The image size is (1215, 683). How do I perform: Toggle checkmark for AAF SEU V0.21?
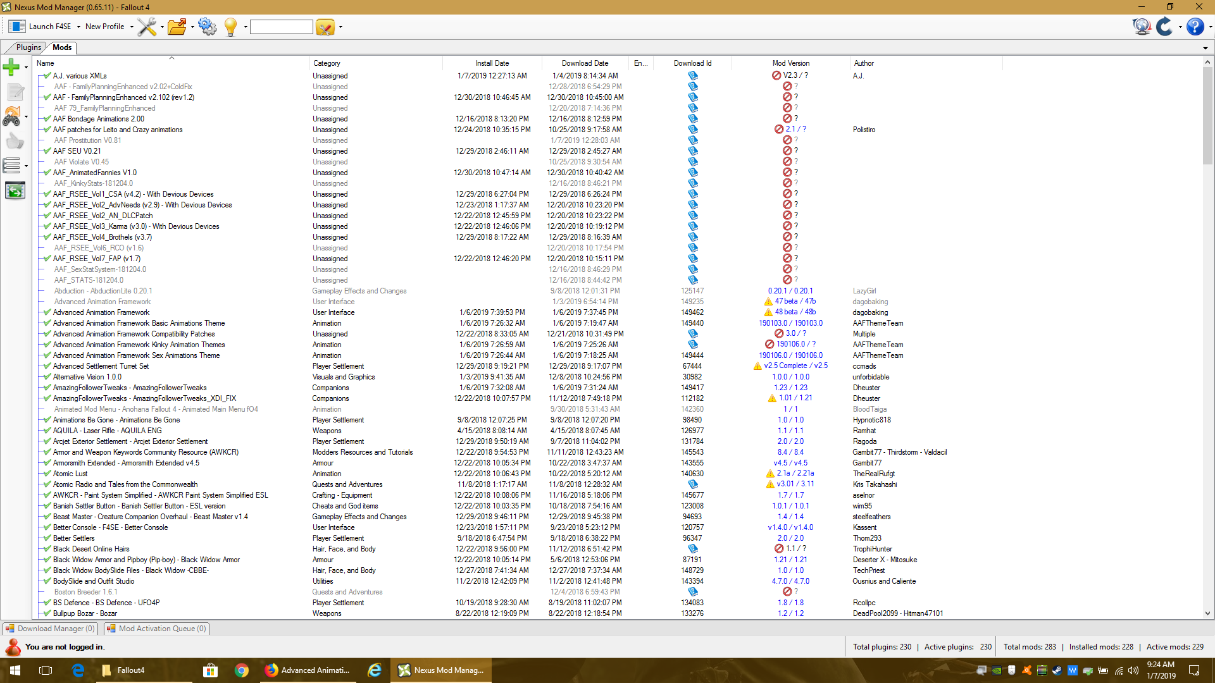pos(47,151)
